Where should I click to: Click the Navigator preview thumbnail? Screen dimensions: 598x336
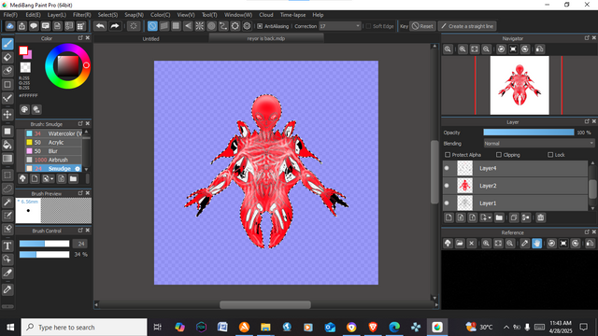click(x=520, y=85)
